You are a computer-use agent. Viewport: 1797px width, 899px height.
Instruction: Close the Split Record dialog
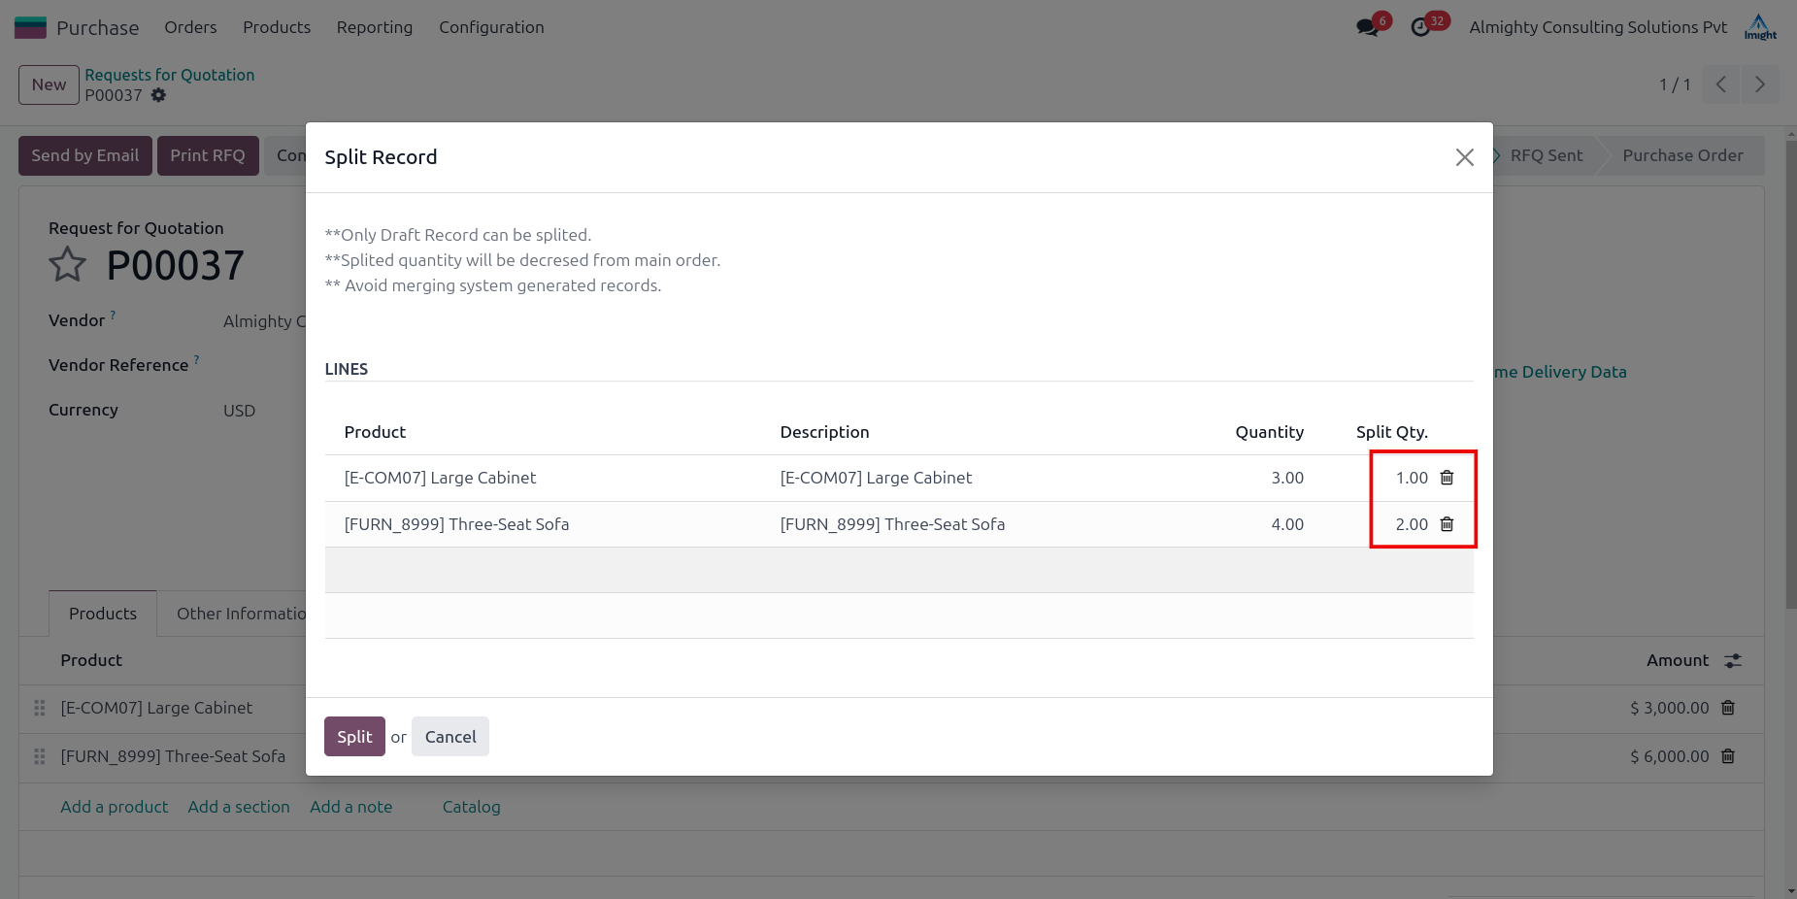[x=1464, y=157]
